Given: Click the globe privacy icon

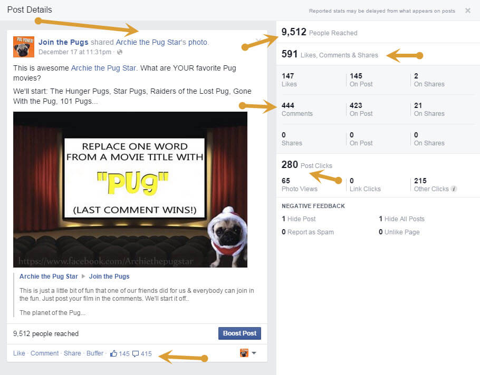Looking at the screenshot, I should pyautogui.click(x=120, y=52).
